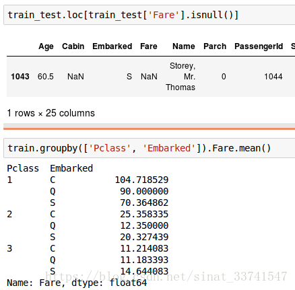Click the PassengerId column header
This screenshot has height=290, width=295.
pyautogui.click(x=259, y=46)
